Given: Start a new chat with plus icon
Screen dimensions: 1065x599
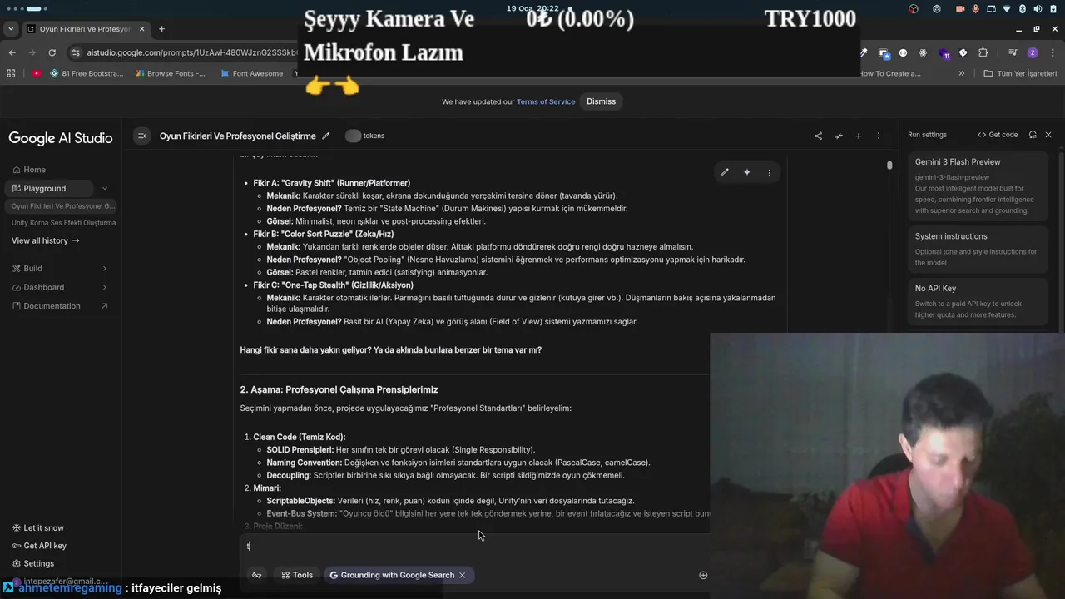Looking at the screenshot, I should (x=859, y=136).
